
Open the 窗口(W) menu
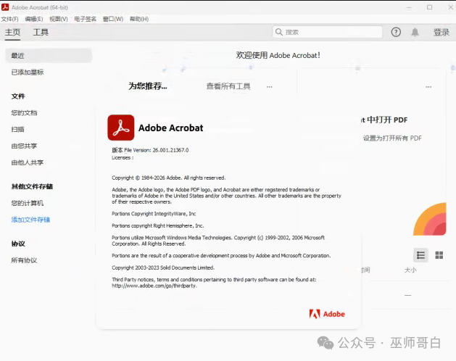pyautogui.click(x=113, y=19)
